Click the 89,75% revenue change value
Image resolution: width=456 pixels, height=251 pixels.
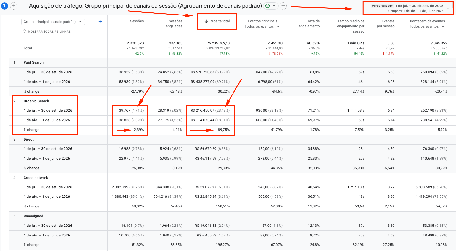tap(224, 130)
